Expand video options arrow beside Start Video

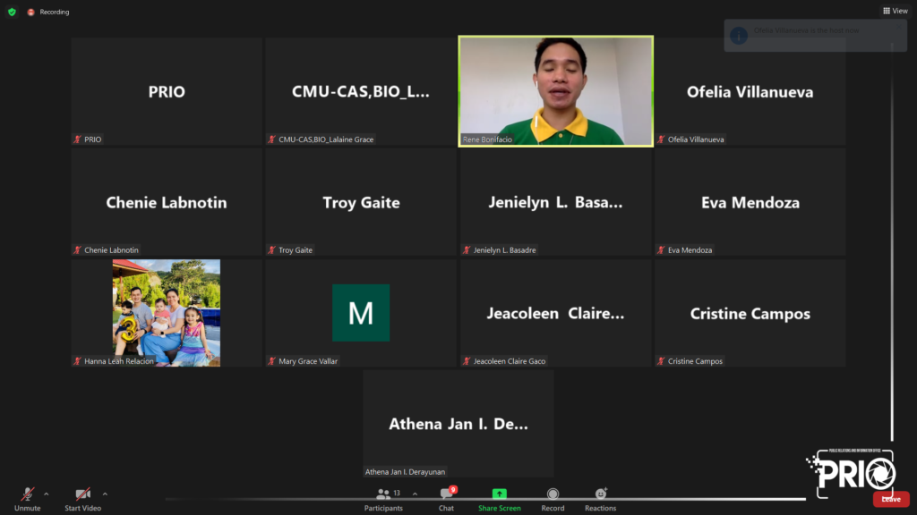click(105, 494)
